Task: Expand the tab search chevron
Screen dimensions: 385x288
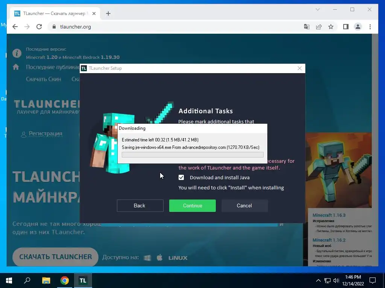Action: [318, 9]
